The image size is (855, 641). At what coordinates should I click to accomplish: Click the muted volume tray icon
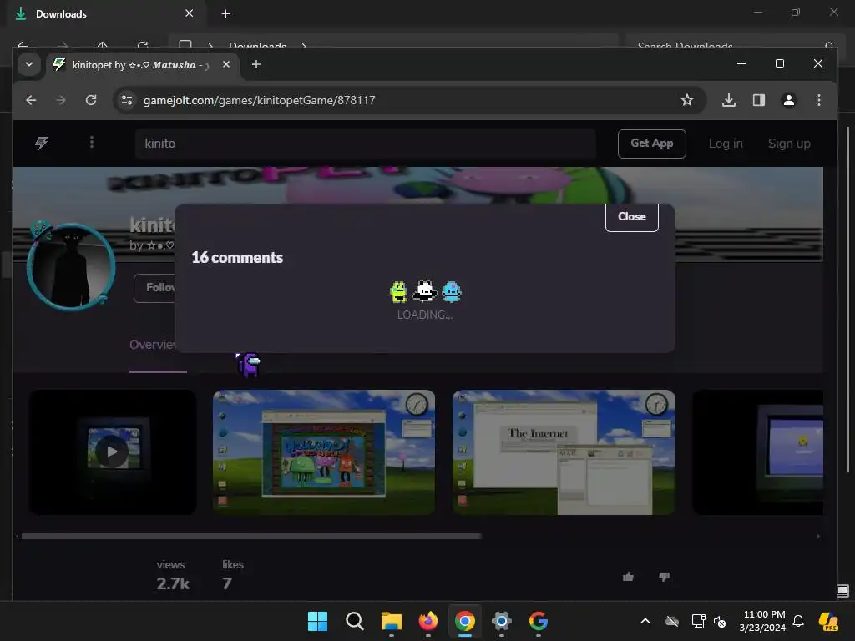tap(720, 621)
